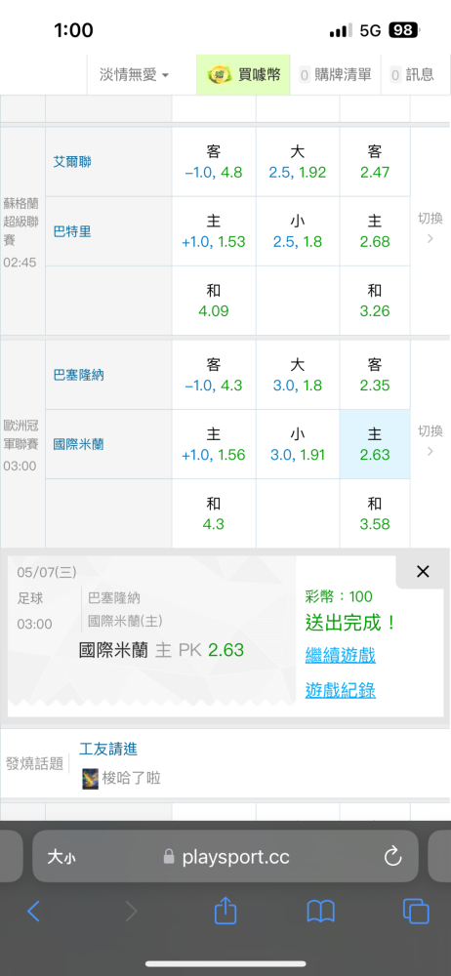Open 淡情無愛 user dropdown
This screenshot has width=451, height=976.
pos(134,75)
